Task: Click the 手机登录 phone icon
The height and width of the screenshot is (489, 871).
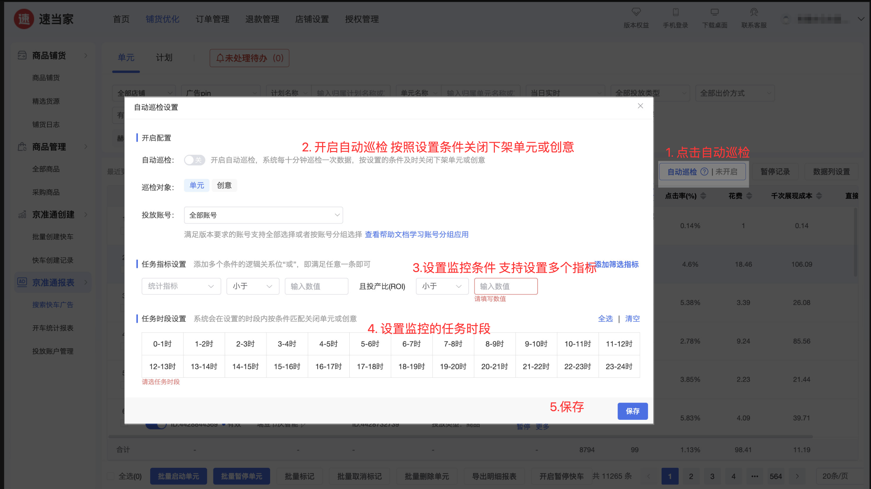Action: coord(675,12)
